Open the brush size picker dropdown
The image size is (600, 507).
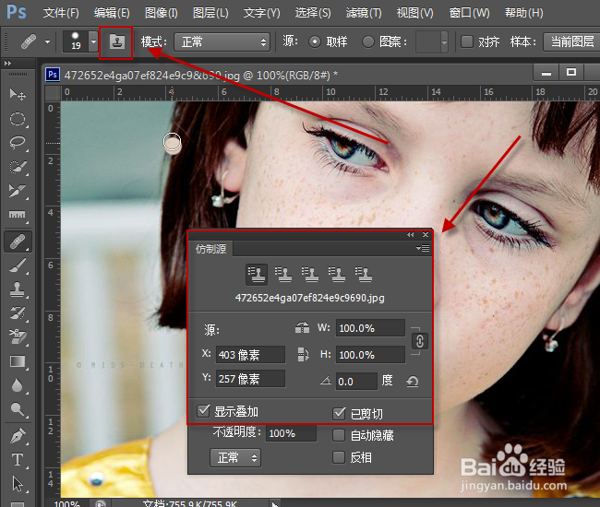pos(93,41)
